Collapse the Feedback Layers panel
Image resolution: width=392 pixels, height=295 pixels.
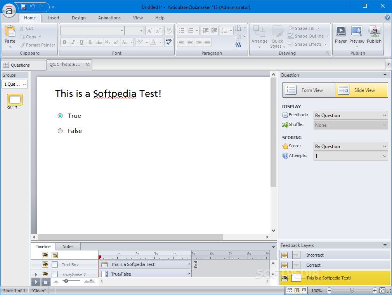click(x=385, y=245)
